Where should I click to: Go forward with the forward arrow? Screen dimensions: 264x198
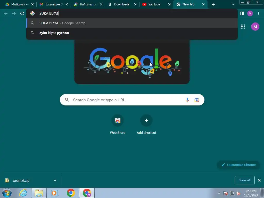(14, 13)
